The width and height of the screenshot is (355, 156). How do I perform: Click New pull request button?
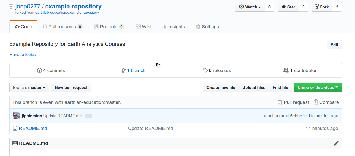[x=71, y=88]
